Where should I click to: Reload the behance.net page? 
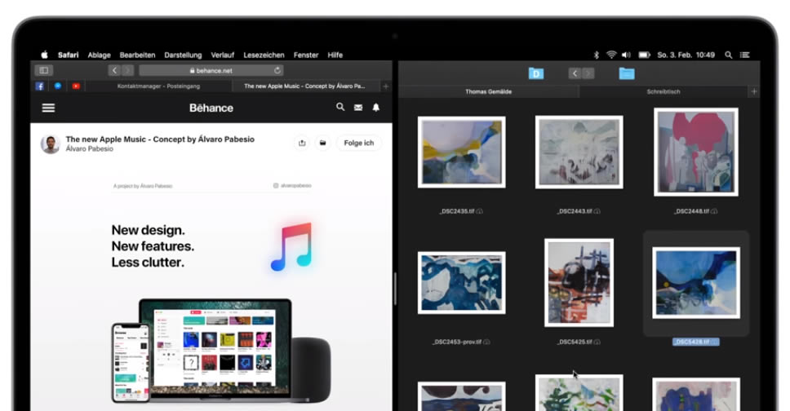coord(277,71)
